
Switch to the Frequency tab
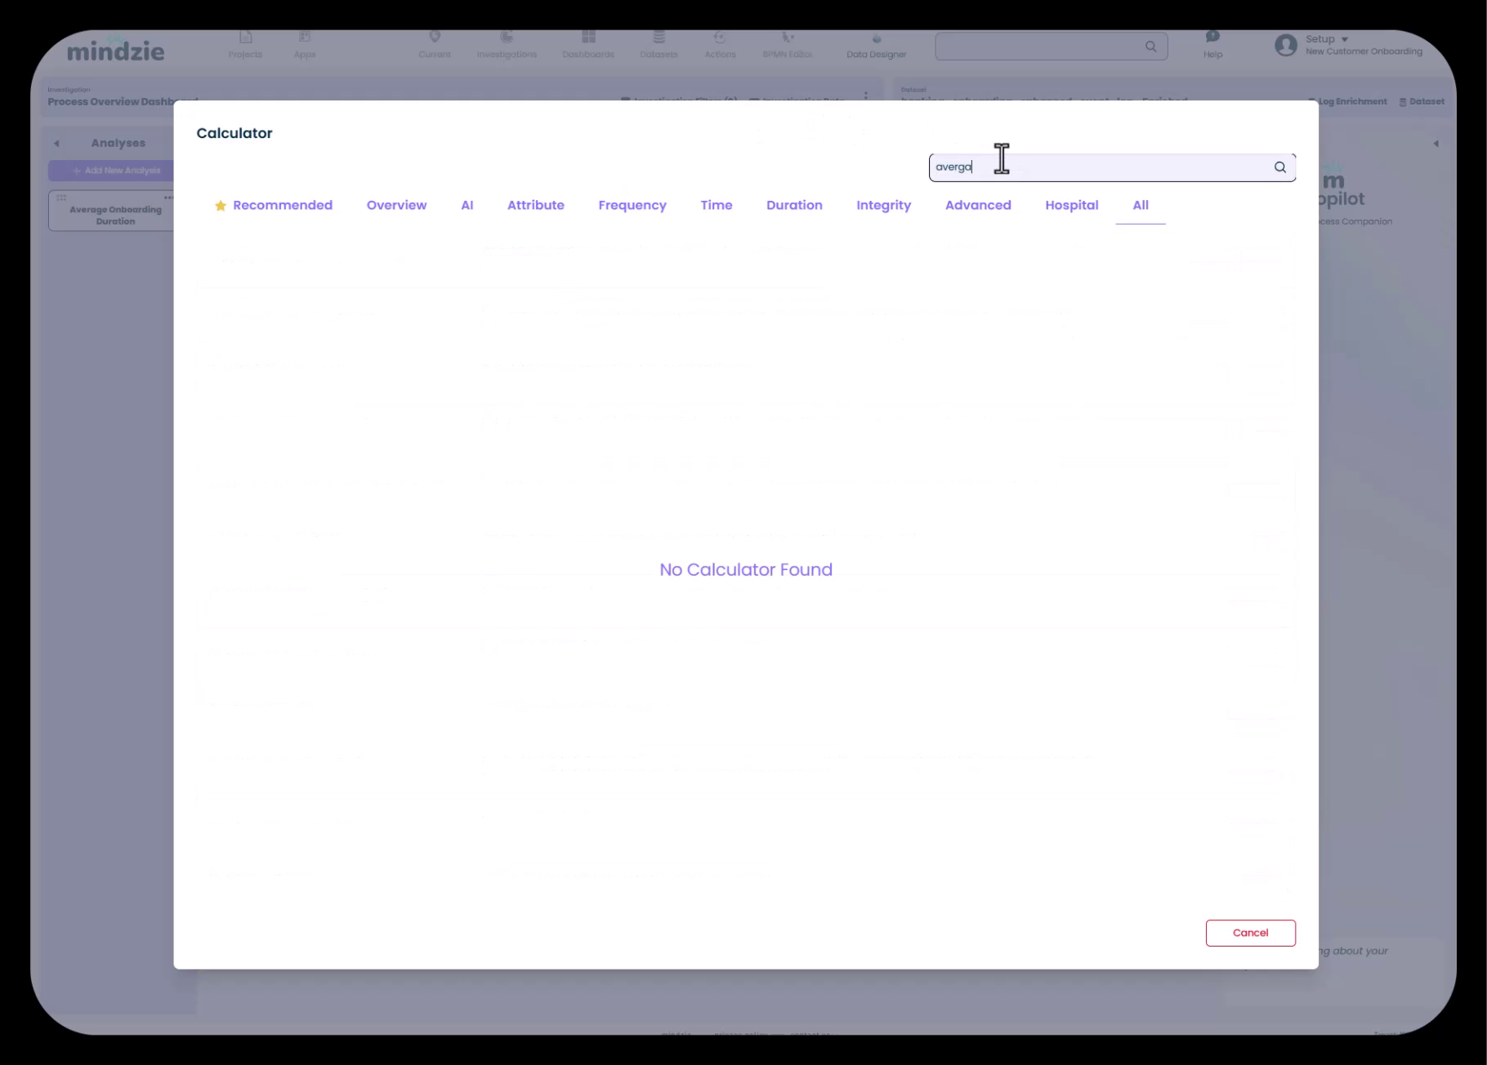[632, 205]
